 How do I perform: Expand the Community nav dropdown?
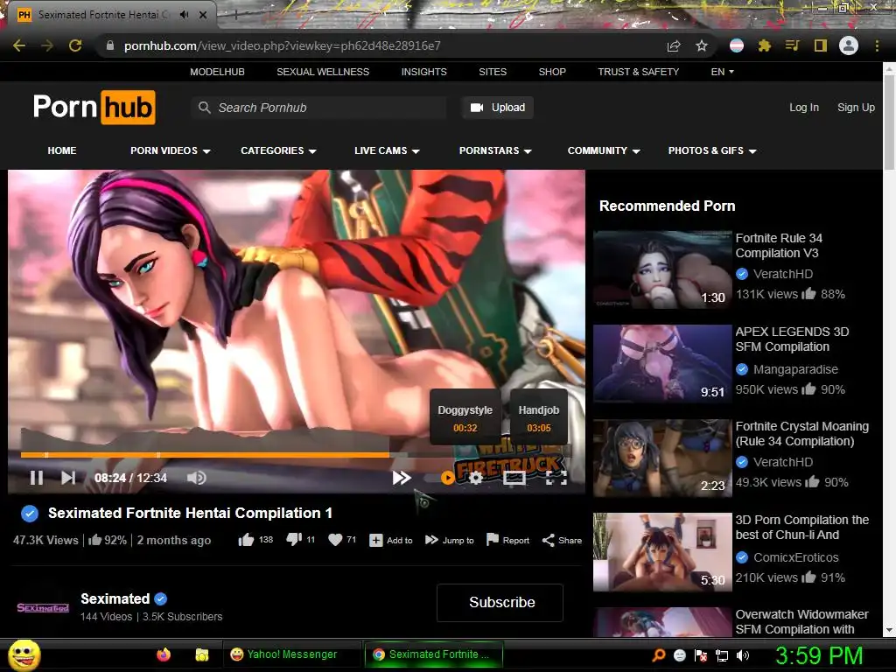tap(604, 150)
